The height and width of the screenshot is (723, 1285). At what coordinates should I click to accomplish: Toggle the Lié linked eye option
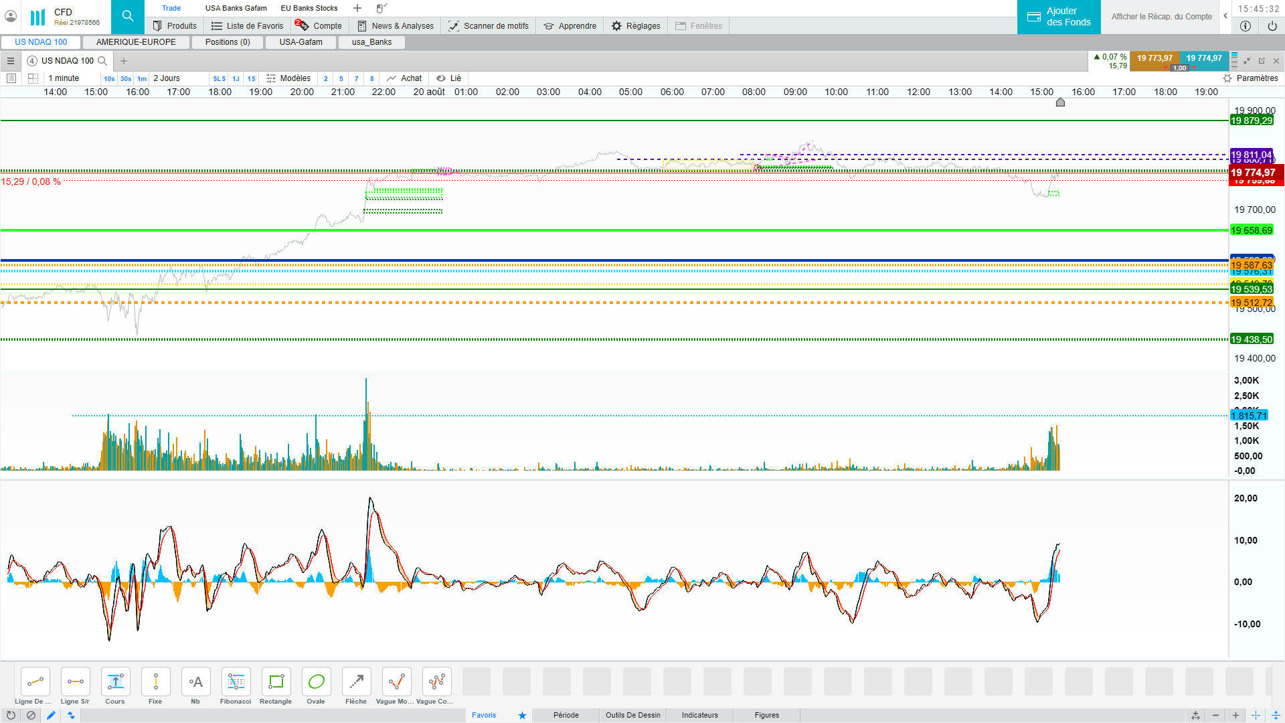449,78
